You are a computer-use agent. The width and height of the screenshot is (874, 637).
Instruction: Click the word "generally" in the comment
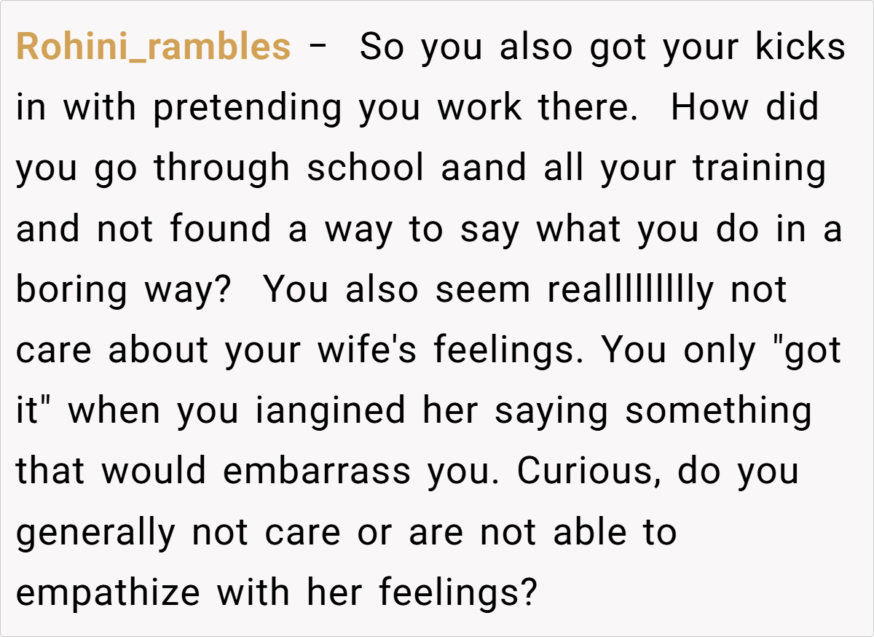(95, 531)
